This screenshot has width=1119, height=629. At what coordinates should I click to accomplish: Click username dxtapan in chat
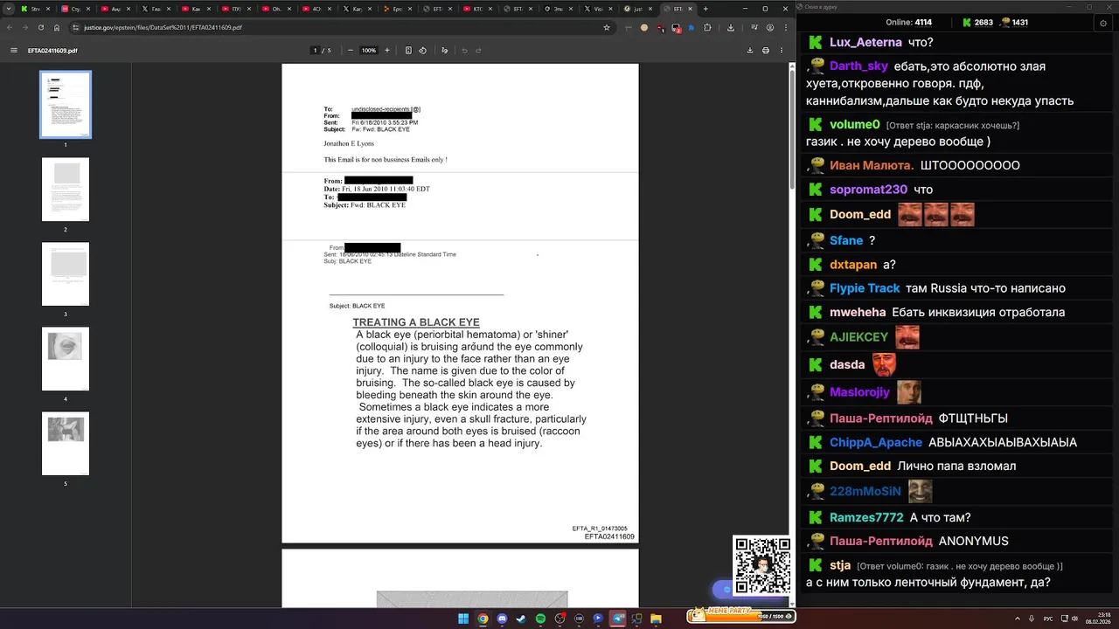(x=853, y=264)
